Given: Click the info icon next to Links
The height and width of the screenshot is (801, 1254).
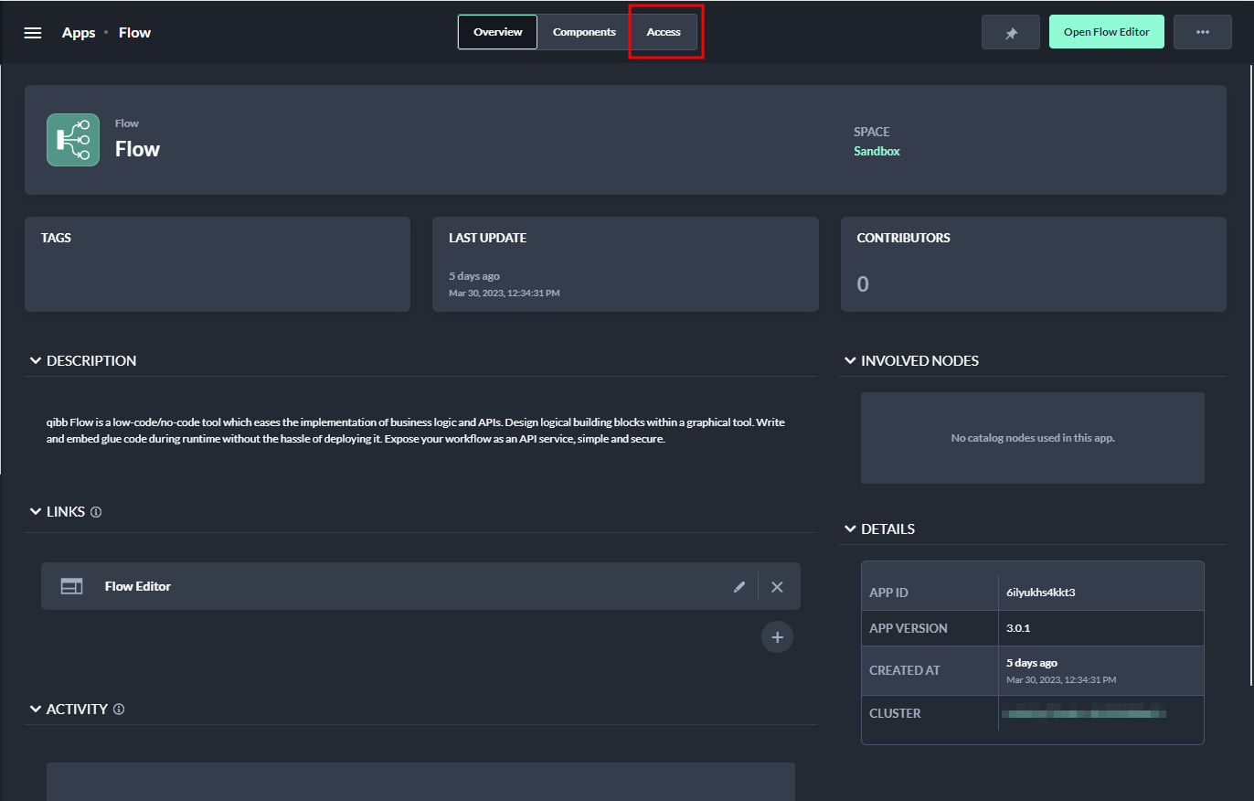Looking at the screenshot, I should (96, 512).
